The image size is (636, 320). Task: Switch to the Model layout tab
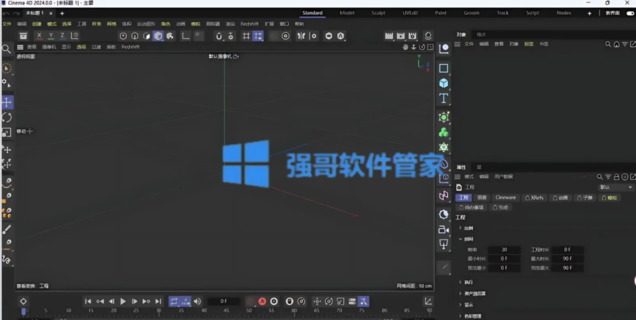pos(347,13)
